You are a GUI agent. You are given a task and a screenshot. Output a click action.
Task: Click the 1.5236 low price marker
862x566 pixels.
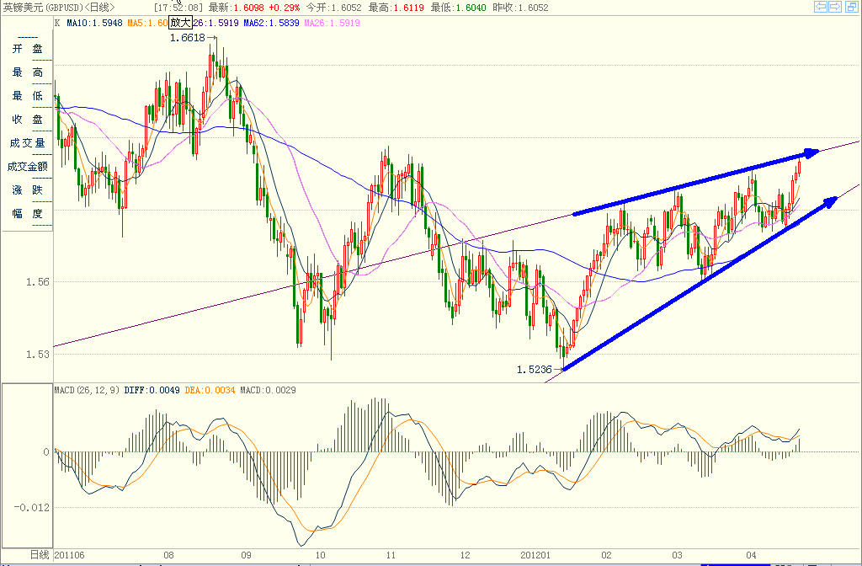(534, 370)
